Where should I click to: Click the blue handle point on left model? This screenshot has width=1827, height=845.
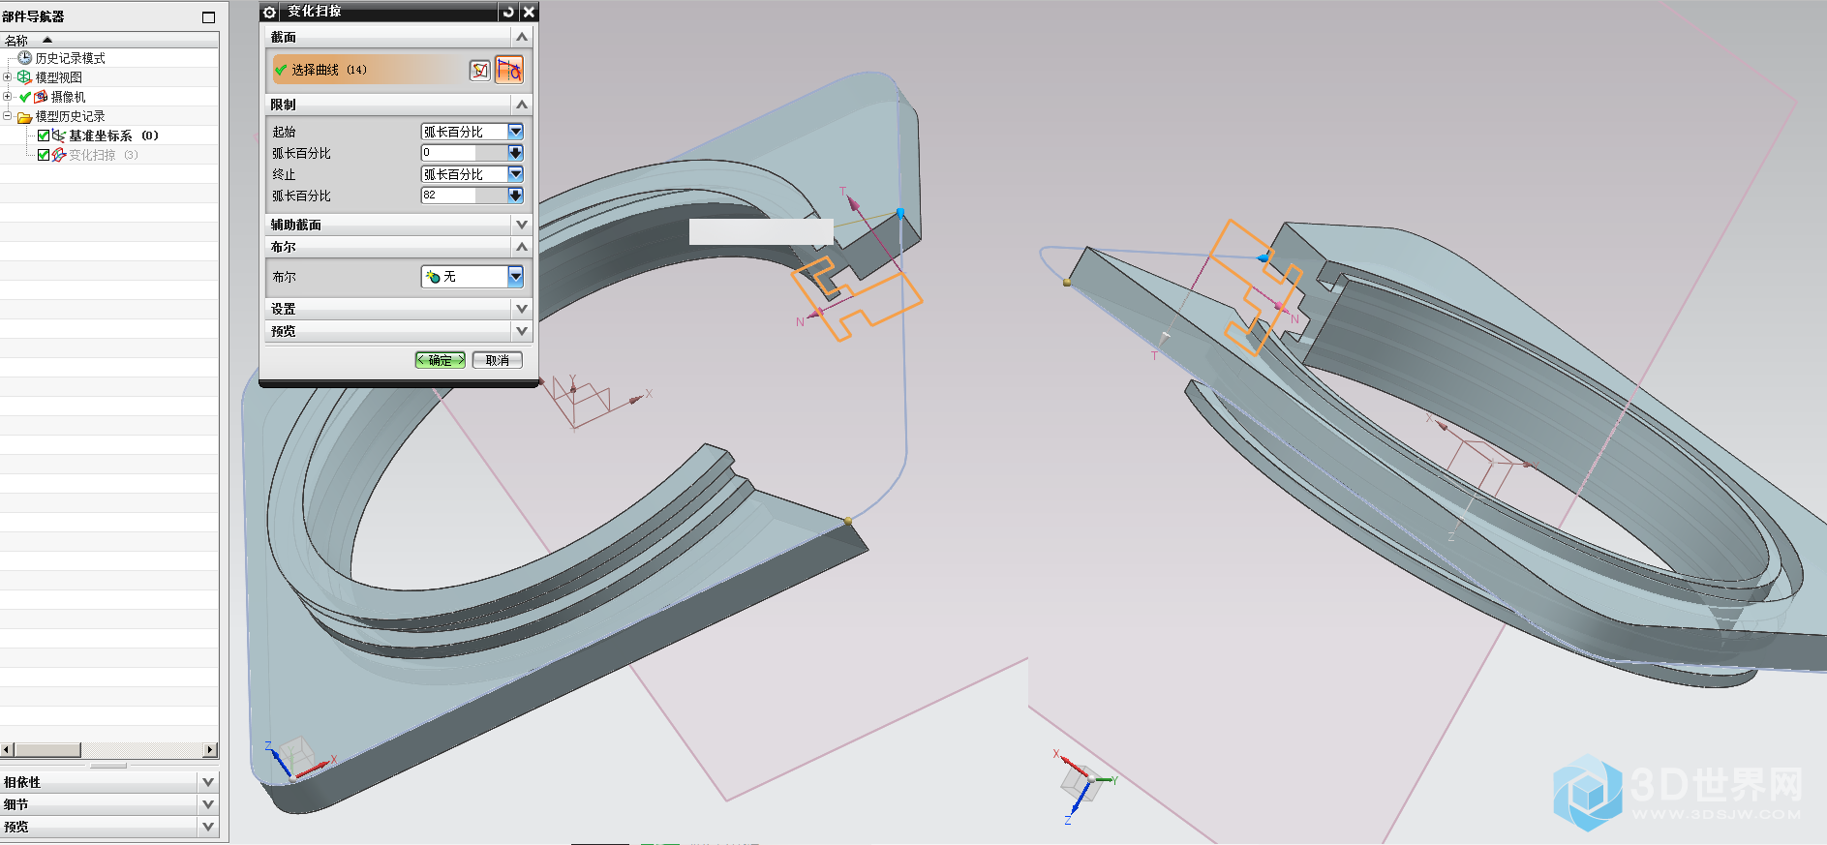coord(900,213)
